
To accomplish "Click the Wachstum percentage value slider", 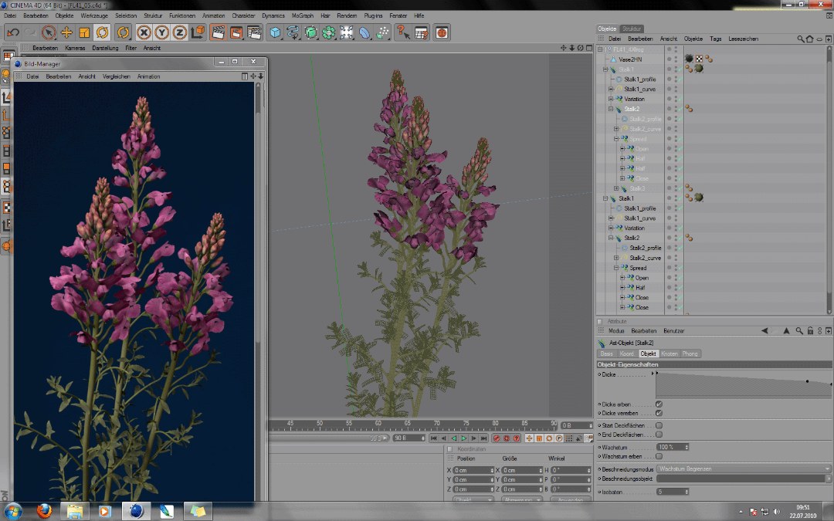I will (x=670, y=445).
